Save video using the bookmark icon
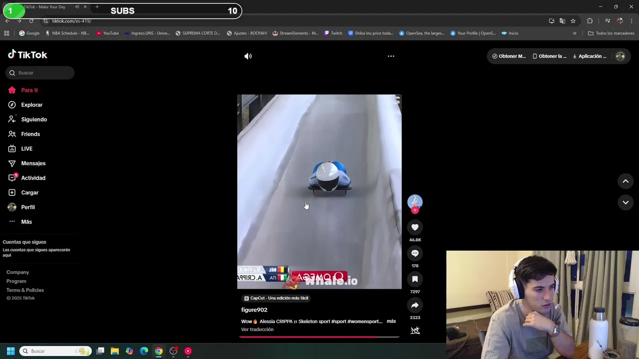The image size is (639, 359). click(x=415, y=279)
